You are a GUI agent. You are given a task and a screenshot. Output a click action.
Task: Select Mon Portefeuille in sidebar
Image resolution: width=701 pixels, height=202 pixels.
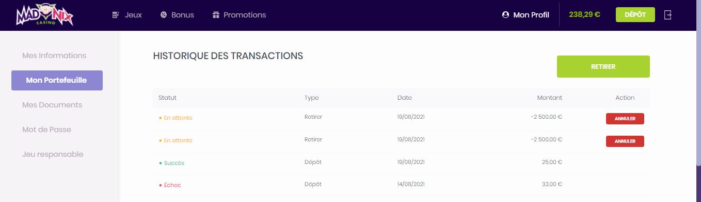(x=57, y=80)
